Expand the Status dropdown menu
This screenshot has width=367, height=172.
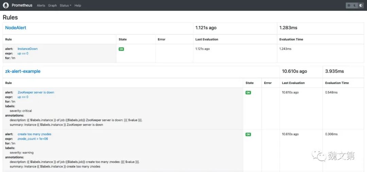pyautogui.click(x=66, y=5)
